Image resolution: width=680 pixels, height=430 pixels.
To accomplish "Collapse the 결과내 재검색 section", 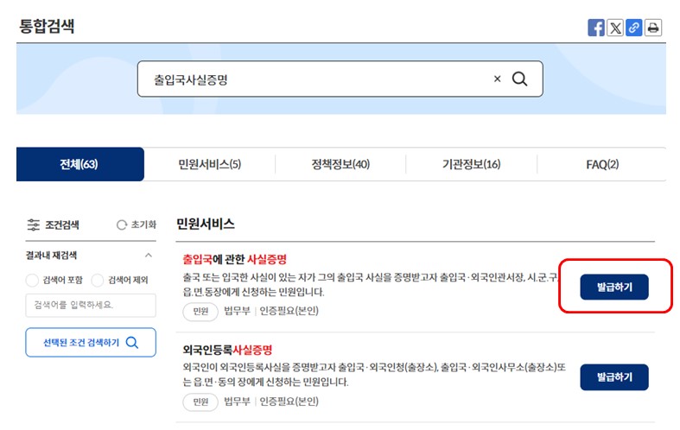I will (x=149, y=256).
